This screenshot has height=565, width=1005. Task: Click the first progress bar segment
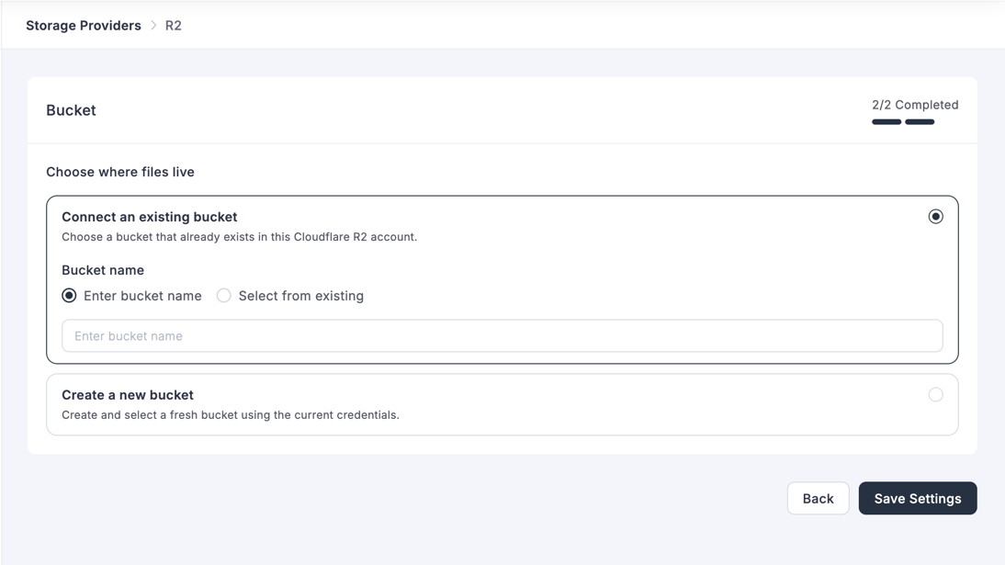pyautogui.click(x=886, y=121)
